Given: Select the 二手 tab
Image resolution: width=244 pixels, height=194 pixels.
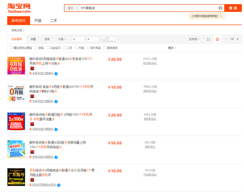Looking at the screenshot, I should (x=54, y=21).
